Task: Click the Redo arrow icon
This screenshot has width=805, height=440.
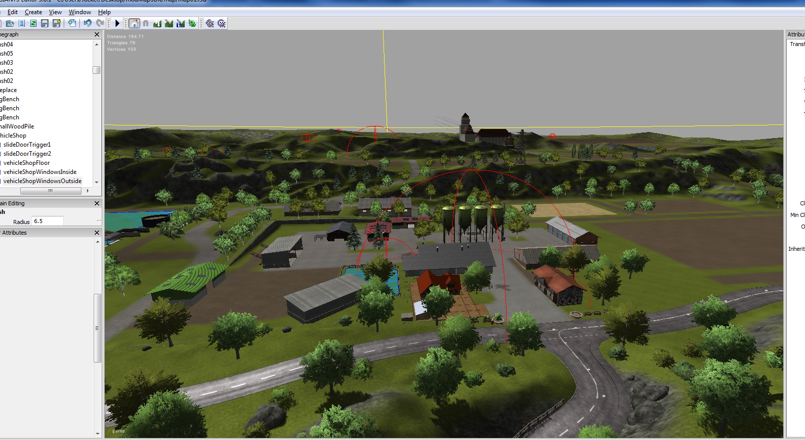Action: click(100, 23)
